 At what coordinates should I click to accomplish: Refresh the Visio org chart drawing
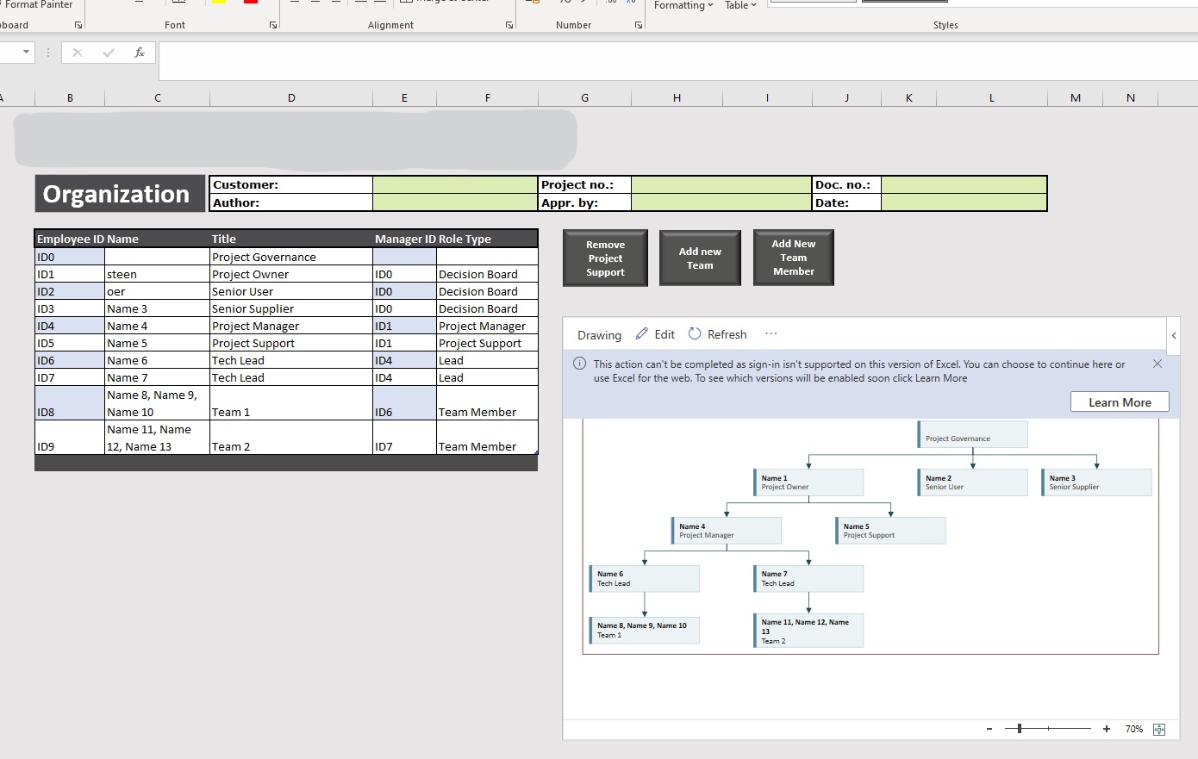click(717, 334)
